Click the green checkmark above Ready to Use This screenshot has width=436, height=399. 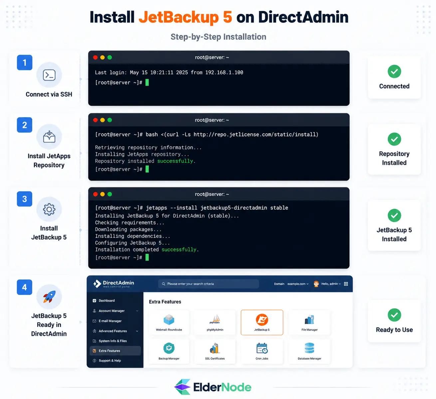pyautogui.click(x=394, y=315)
